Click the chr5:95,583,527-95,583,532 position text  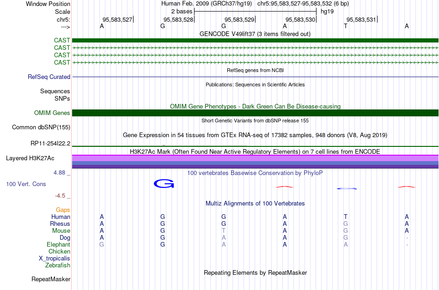303,4
